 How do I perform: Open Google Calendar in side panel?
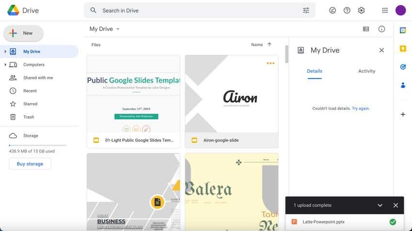click(x=403, y=30)
